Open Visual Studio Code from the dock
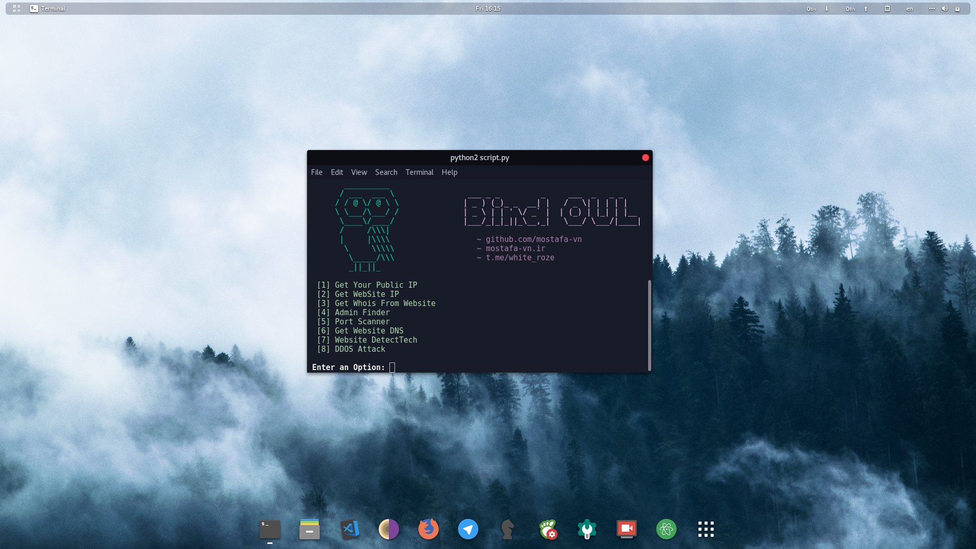 pyautogui.click(x=350, y=529)
